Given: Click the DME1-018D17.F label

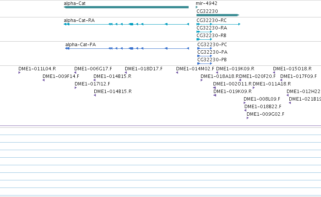Looking at the screenshot, I should click(143, 69).
